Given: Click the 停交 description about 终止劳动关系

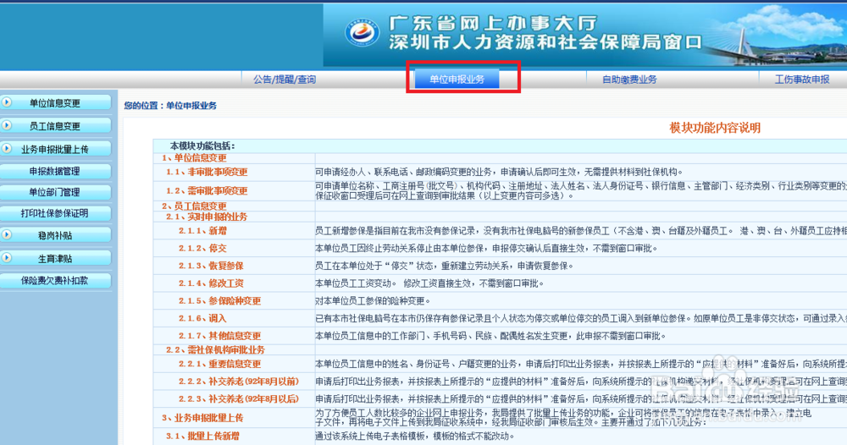Looking at the screenshot, I should tap(486, 248).
